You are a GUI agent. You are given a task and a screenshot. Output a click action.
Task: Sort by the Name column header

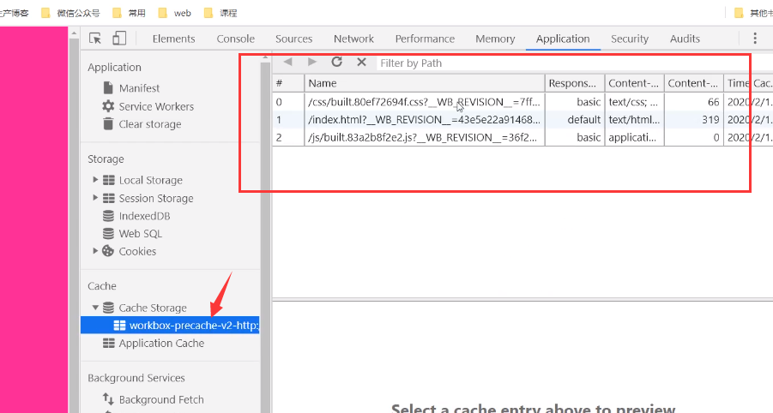coord(425,83)
